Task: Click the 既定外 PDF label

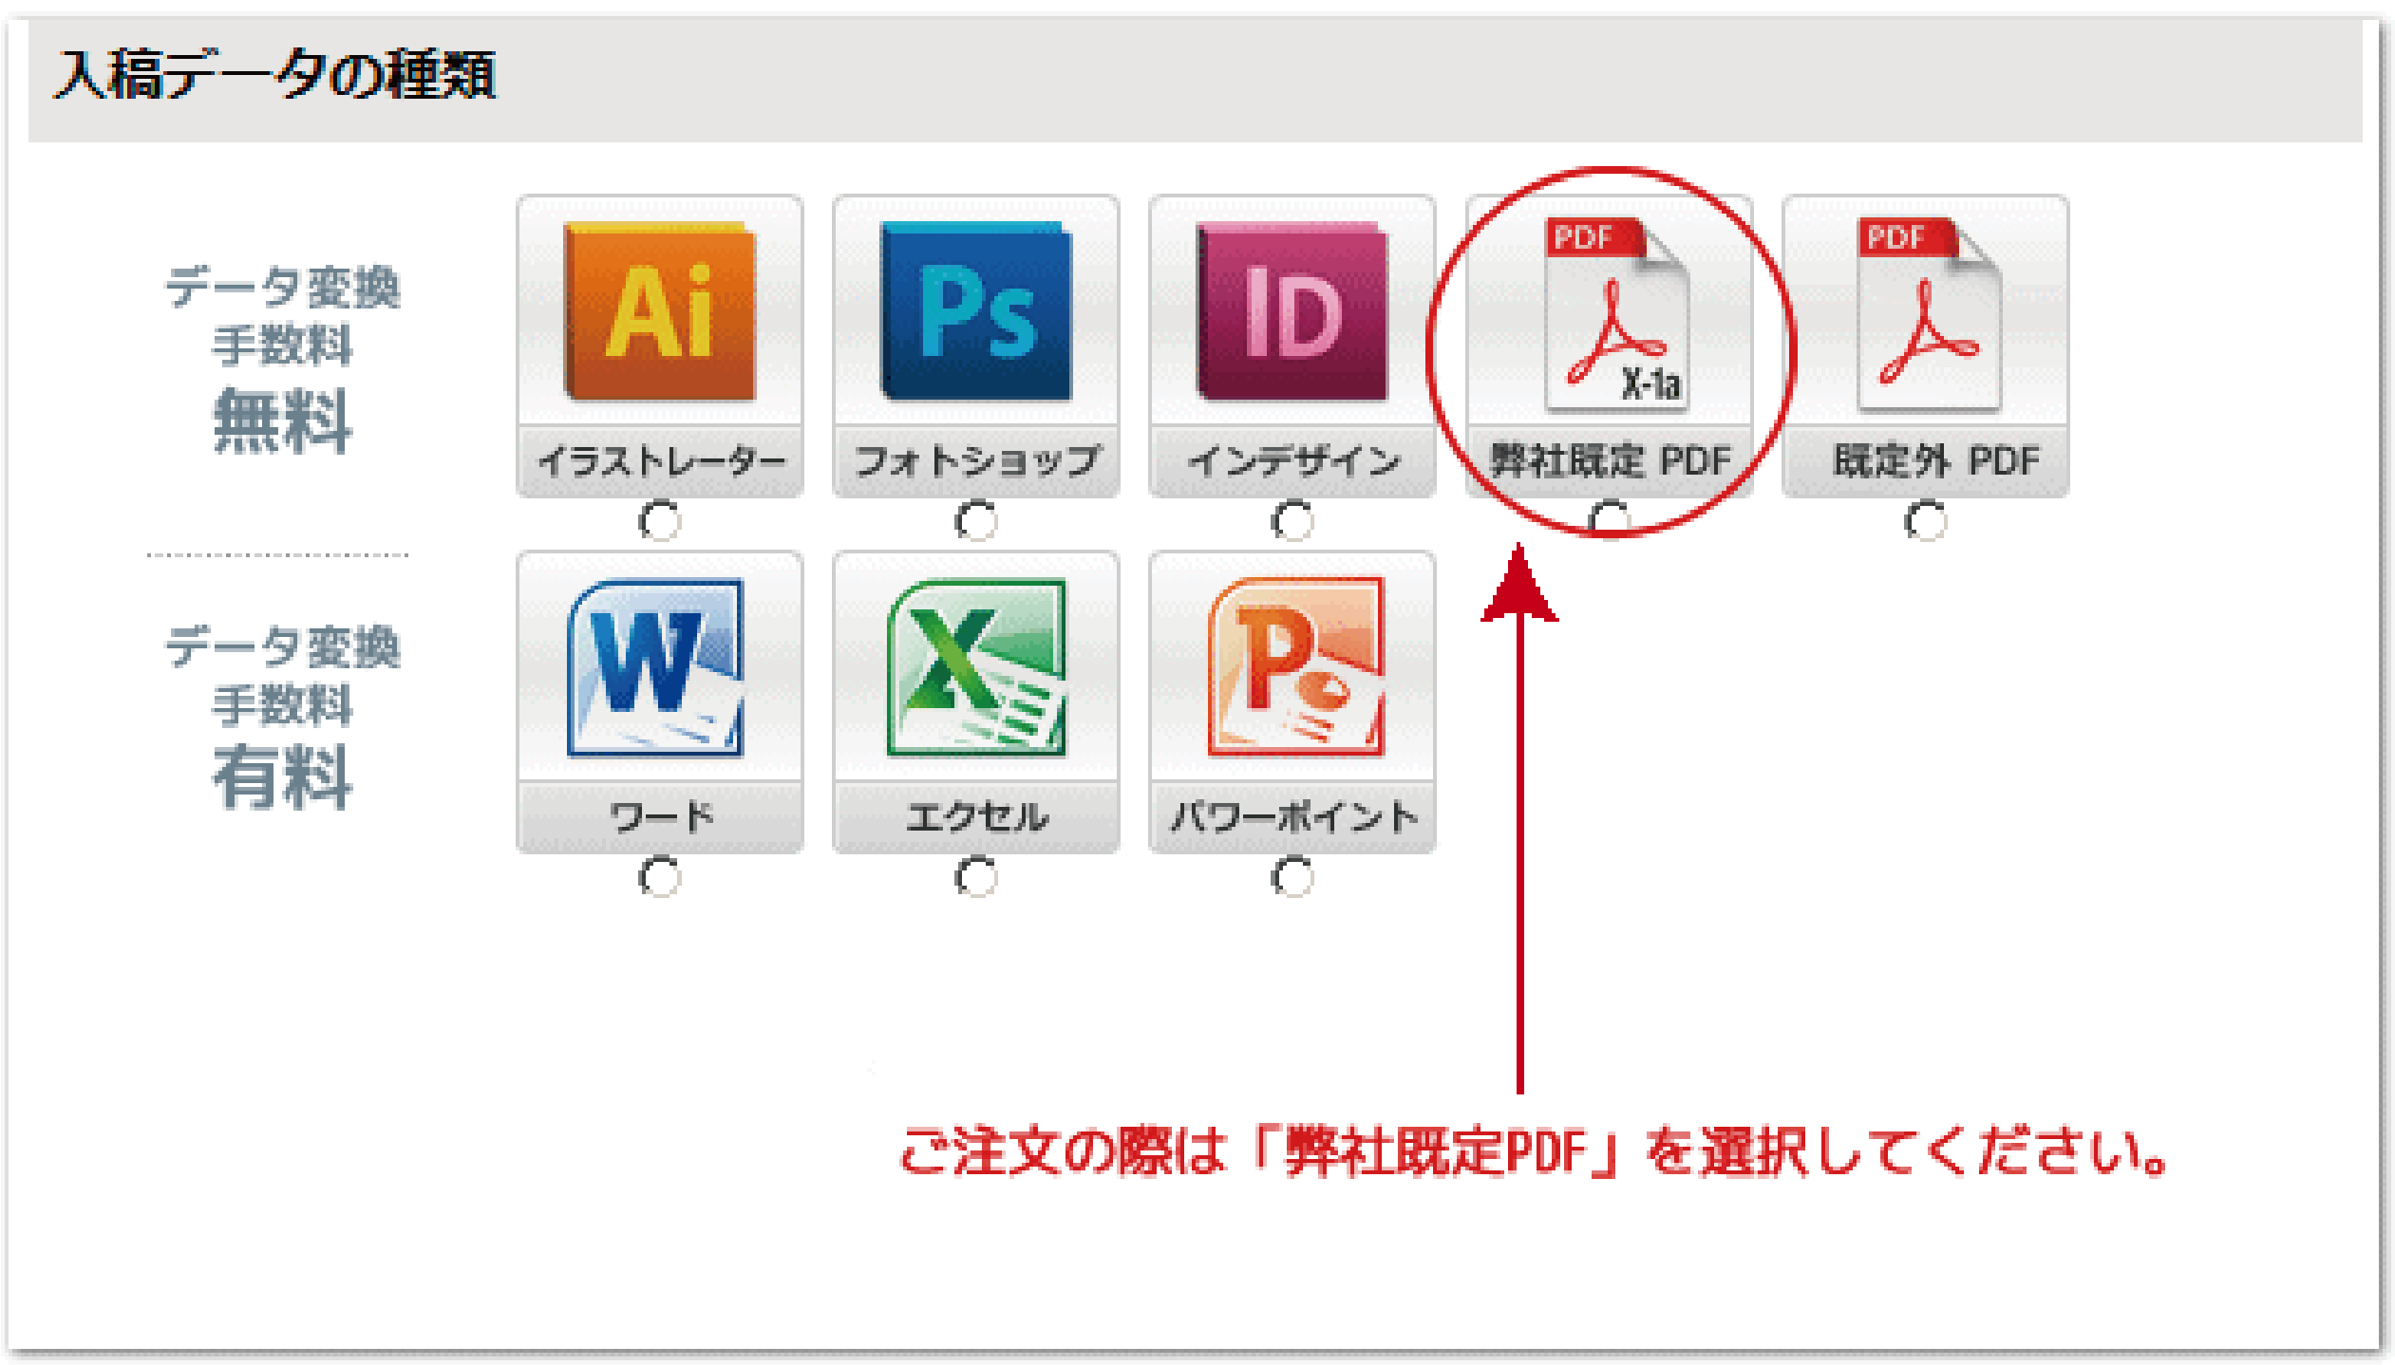Action: click(1935, 461)
